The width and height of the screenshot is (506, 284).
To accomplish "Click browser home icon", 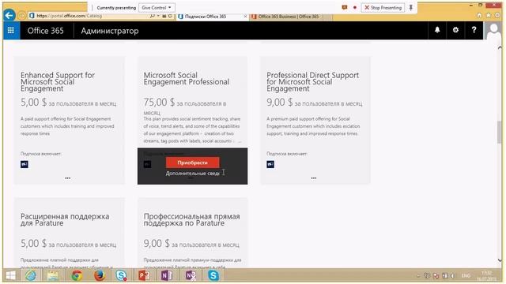I will [480, 16].
